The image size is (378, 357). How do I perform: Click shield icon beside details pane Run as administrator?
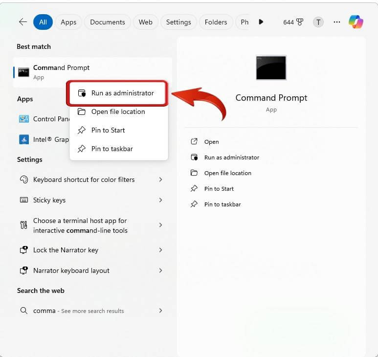click(x=194, y=157)
